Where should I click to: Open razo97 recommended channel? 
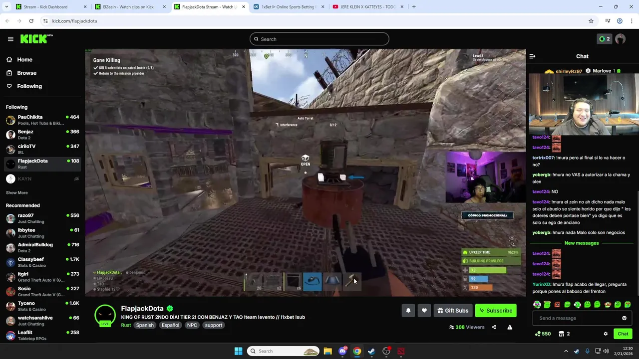pos(42,218)
